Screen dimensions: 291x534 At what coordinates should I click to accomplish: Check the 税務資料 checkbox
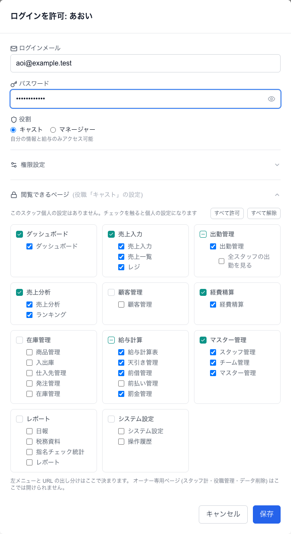[x=29, y=442]
